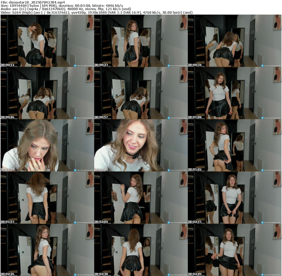Click the 00:00:12 timestamp label
The height and width of the screenshot is (276, 282).
(8, 65)
